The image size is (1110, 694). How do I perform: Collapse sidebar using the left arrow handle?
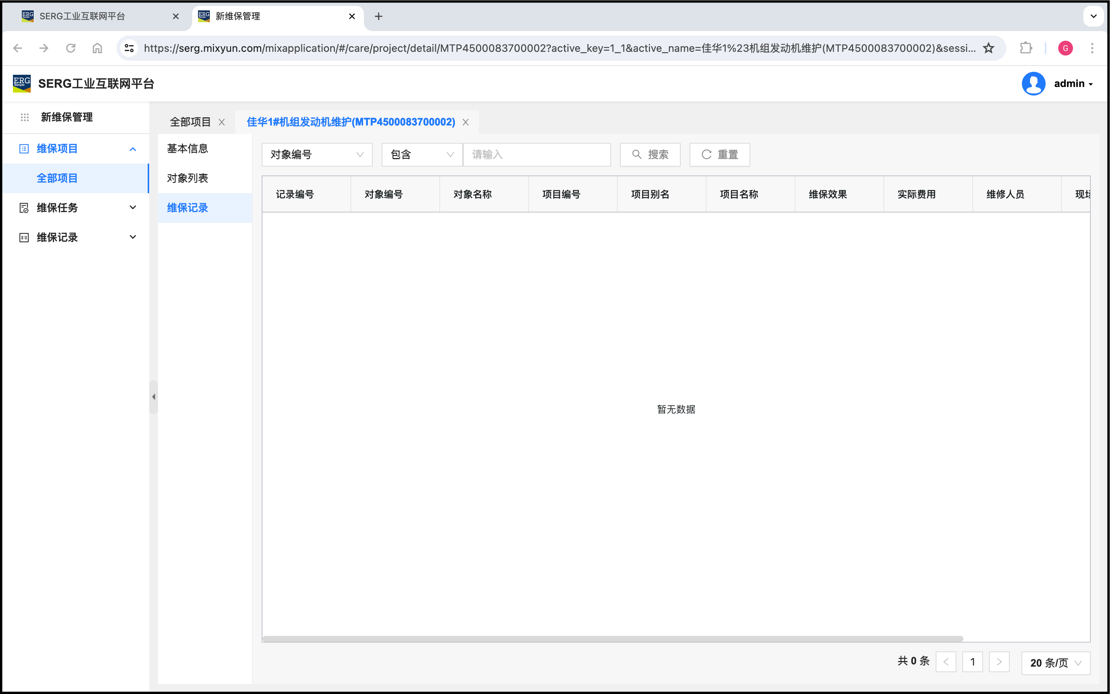pyautogui.click(x=154, y=396)
